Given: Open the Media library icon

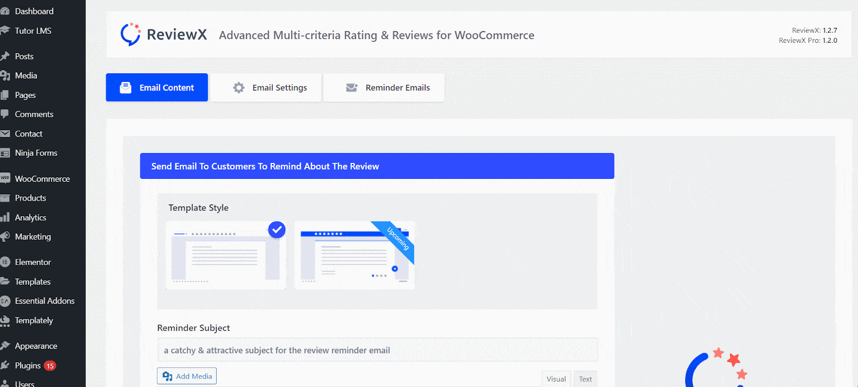Looking at the screenshot, I should (5, 75).
